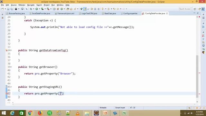
Task: Click the Forward navigation arrow icon
Action: click(x=124, y=9)
